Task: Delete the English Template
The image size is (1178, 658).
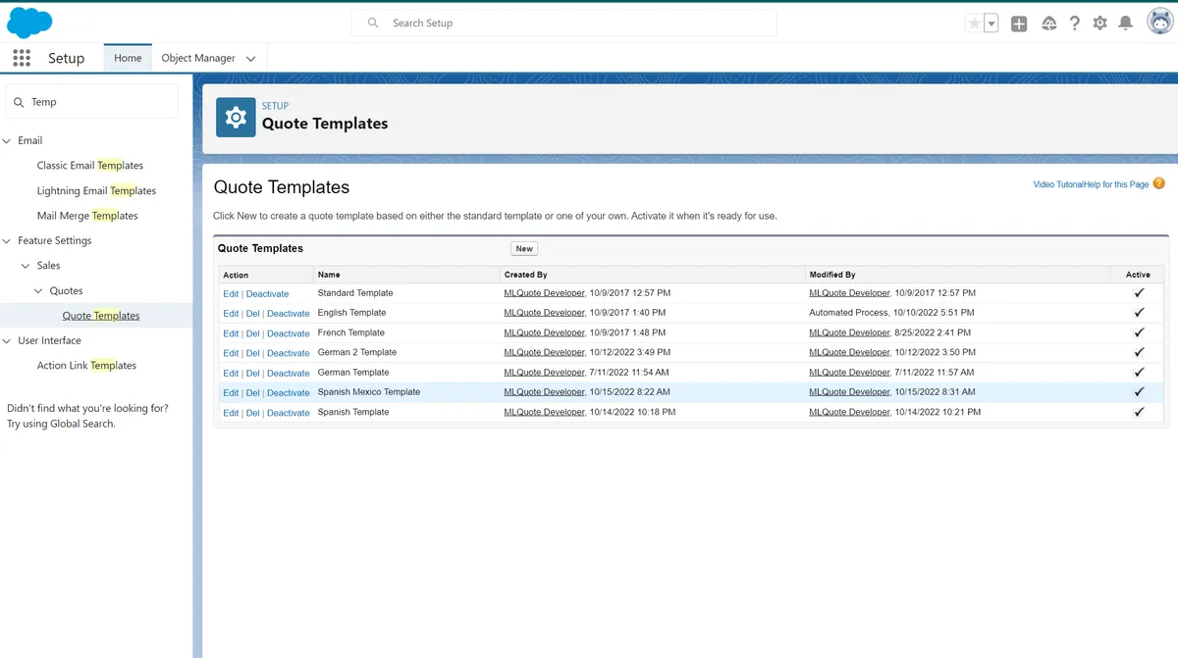Action: point(252,314)
